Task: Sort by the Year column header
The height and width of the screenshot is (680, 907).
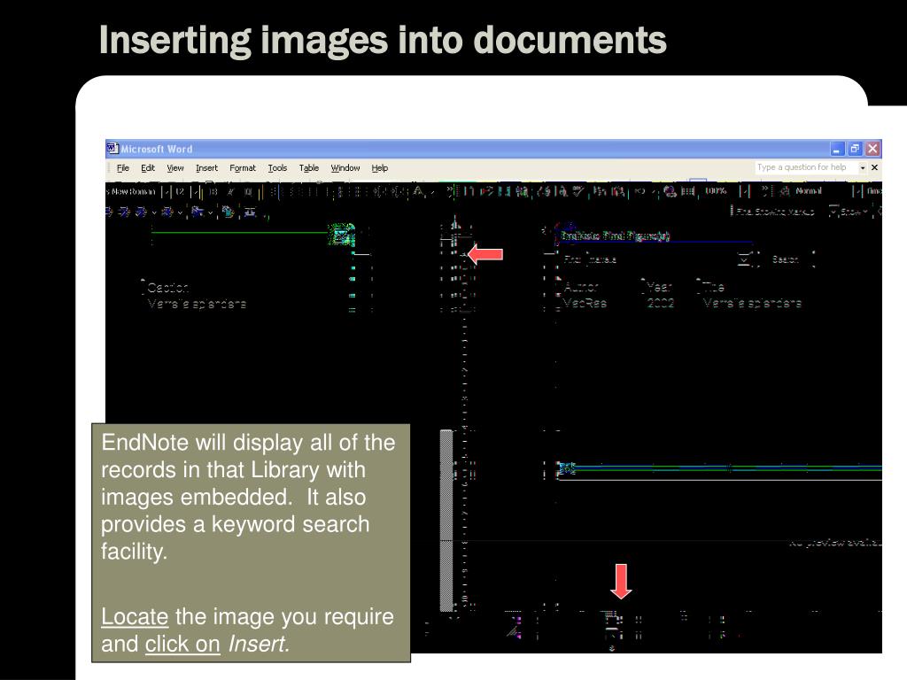Action: point(659,287)
